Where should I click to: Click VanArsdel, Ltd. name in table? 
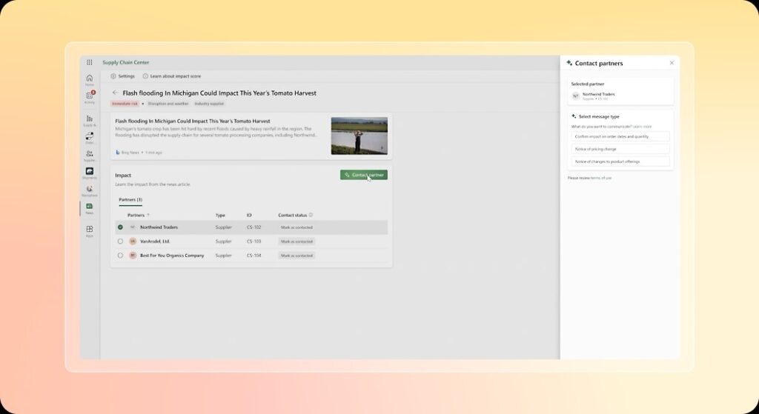(x=155, y=241)
